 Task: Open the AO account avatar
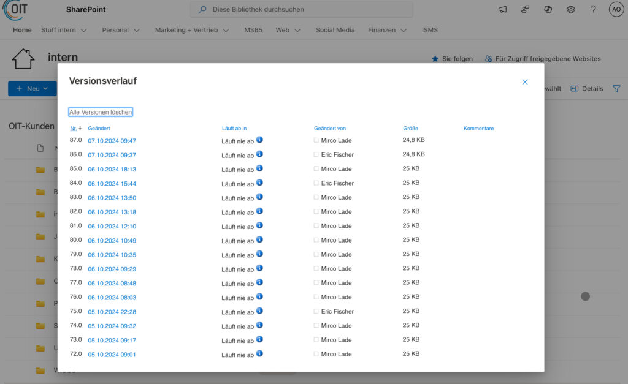click(616, 9)
